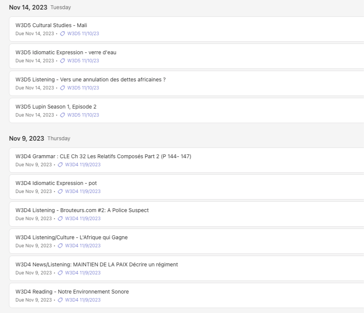Click tag icon on L'Afrique qui Gagne row
This screenshot has height=313, width=364.
[60, 246]
